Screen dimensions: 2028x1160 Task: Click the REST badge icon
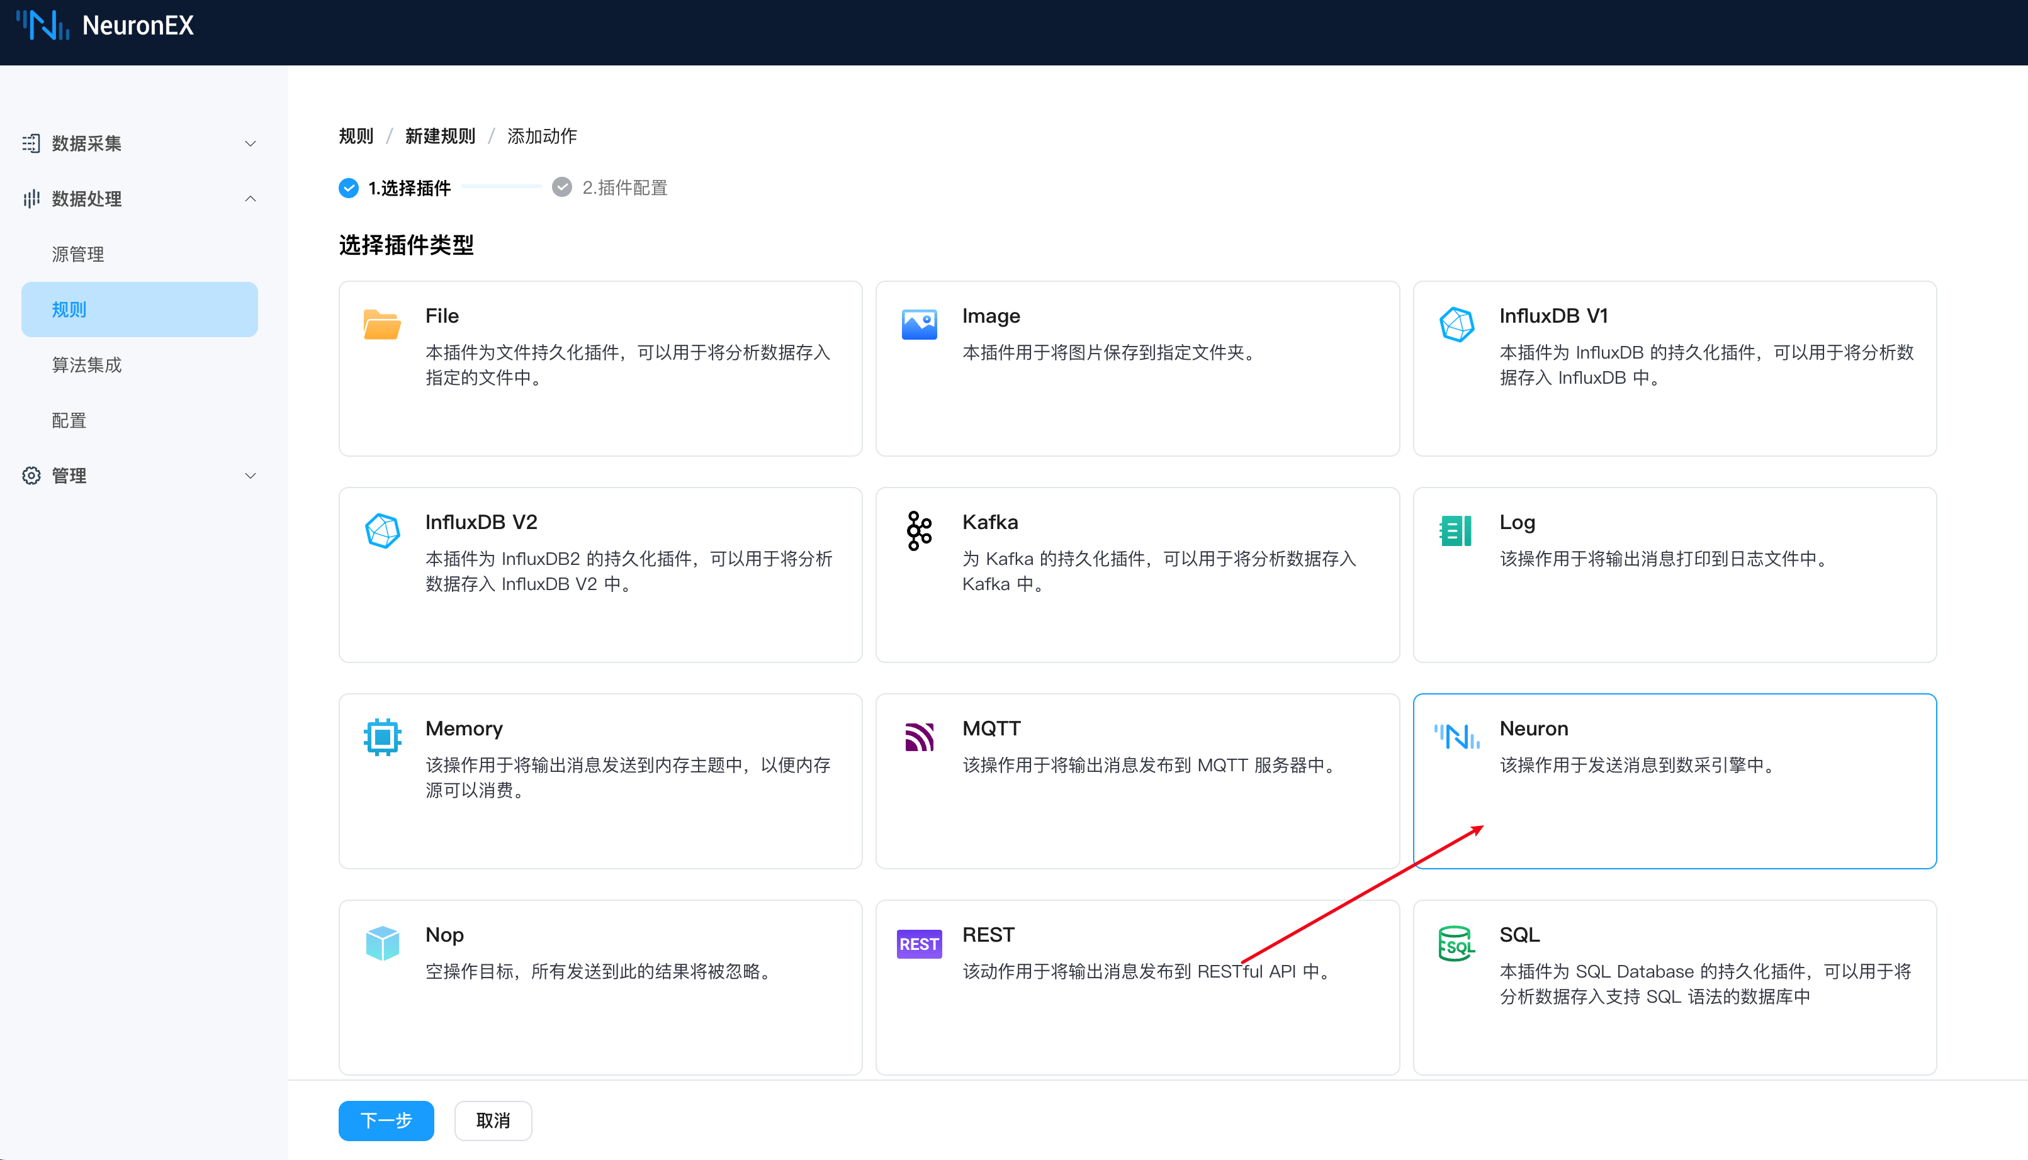tap(918, 944)
